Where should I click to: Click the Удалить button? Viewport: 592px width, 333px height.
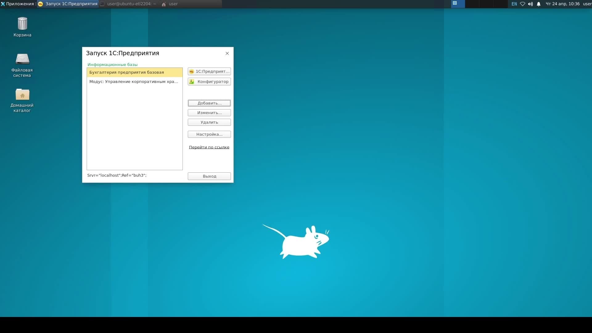click(x=209, y=122)
